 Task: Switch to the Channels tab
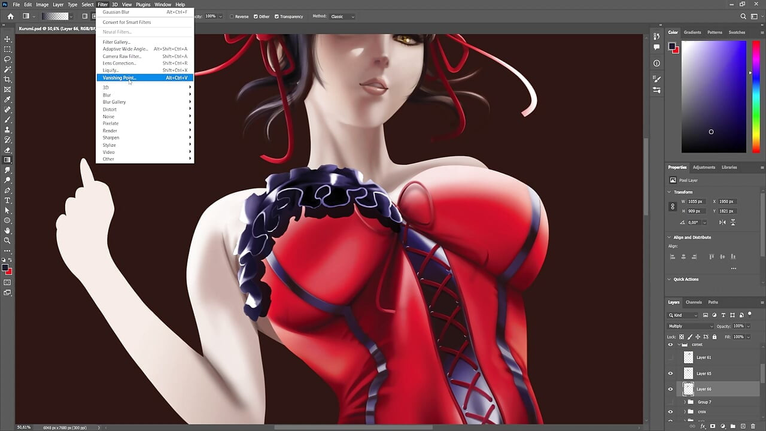(694, 302)
